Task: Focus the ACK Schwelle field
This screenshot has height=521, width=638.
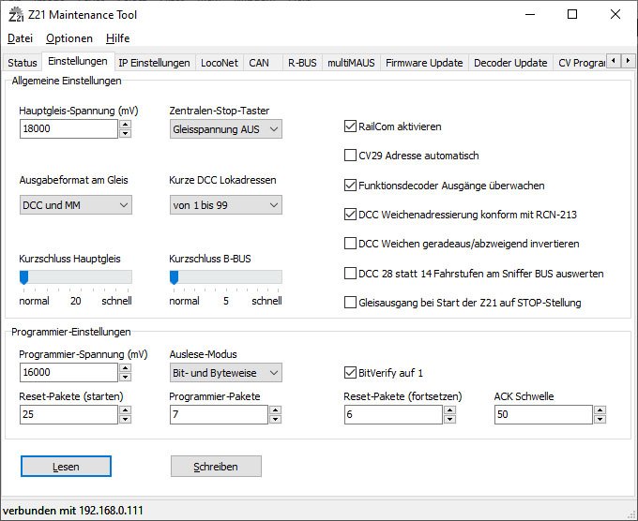Action: pos(543,414)
